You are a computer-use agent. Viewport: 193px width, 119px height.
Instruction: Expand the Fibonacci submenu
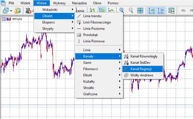click(x=99, y=69)
